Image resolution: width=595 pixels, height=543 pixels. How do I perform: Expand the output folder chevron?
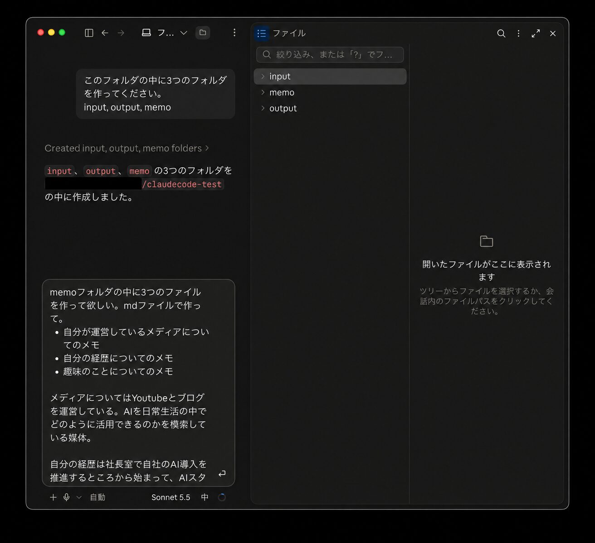(x=263, y=108)
